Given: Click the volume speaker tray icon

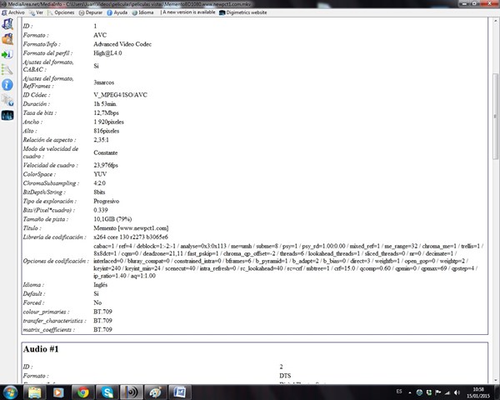Looking at the screenshot, I should [x=457, y=392].
